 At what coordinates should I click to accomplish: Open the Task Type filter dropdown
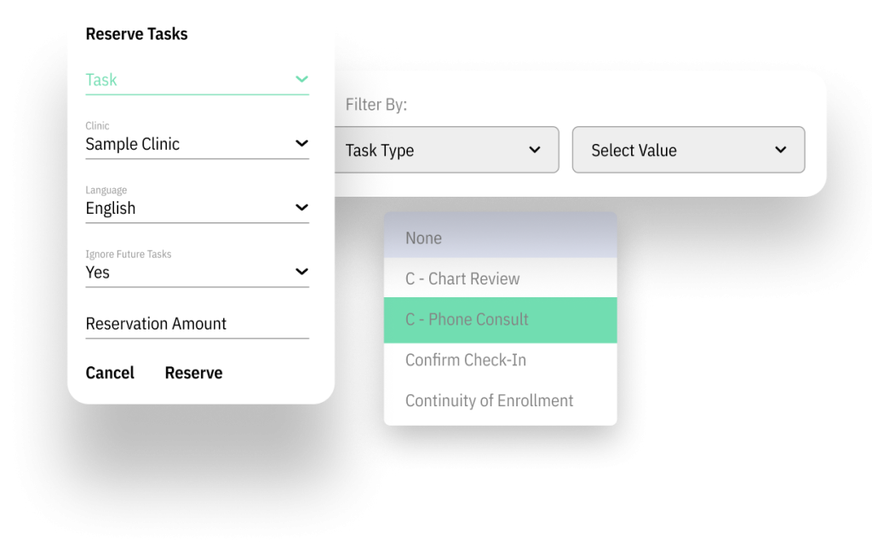click(443, 150)
